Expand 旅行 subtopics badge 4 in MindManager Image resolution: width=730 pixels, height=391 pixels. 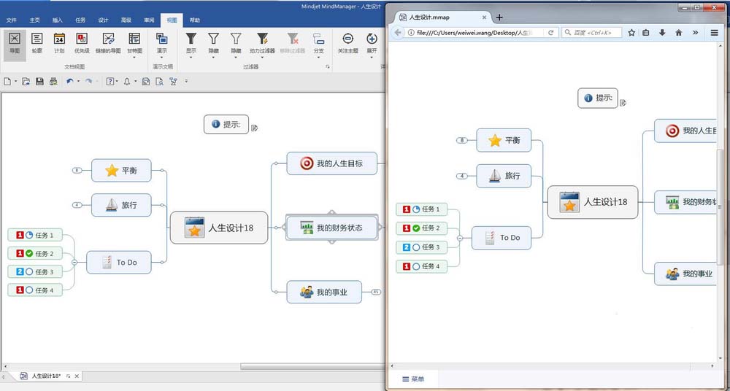tap(77, 205)
